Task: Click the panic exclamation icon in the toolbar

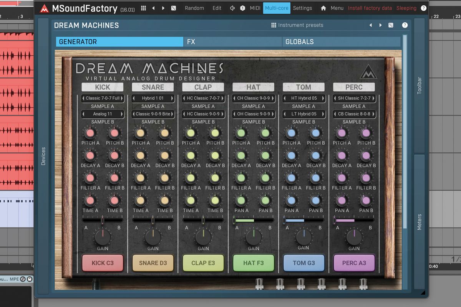Action: click(242, 8)
